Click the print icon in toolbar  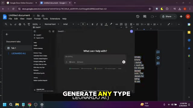pos(20,24)
